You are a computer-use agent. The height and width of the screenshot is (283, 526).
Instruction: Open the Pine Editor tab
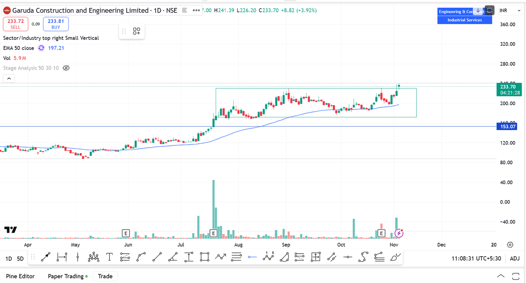click(x=20, y=276)
